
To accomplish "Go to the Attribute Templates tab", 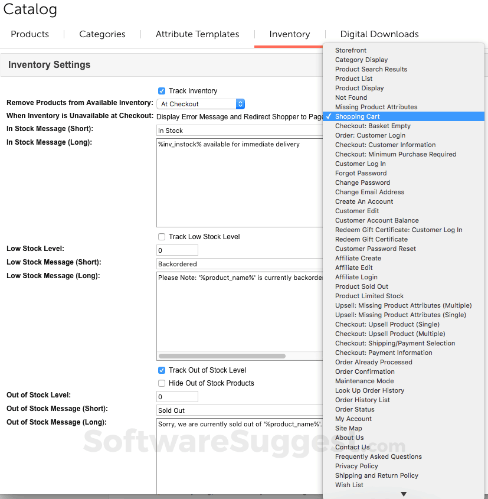I will (197, 34).
